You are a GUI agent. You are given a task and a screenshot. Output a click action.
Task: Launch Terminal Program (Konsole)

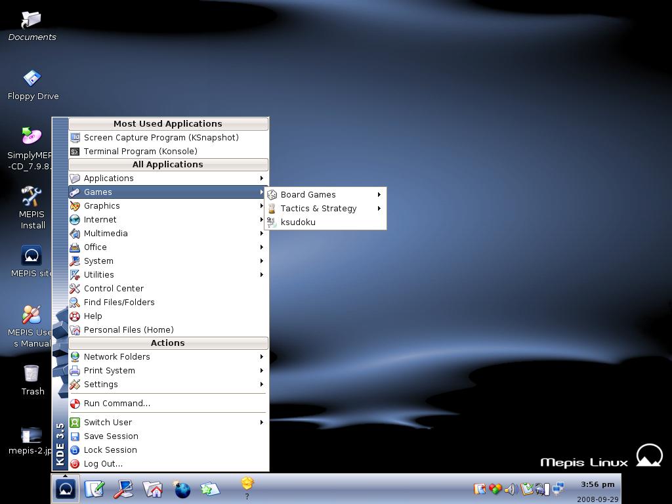pos(169,152)
